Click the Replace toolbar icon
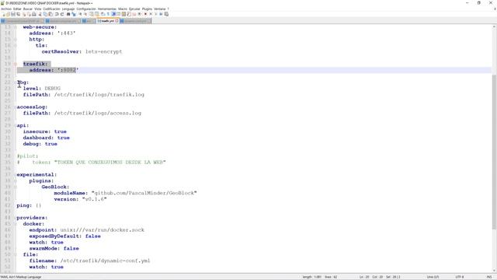The height and width of the screenshot is (280, 497). tap(74, 14)
